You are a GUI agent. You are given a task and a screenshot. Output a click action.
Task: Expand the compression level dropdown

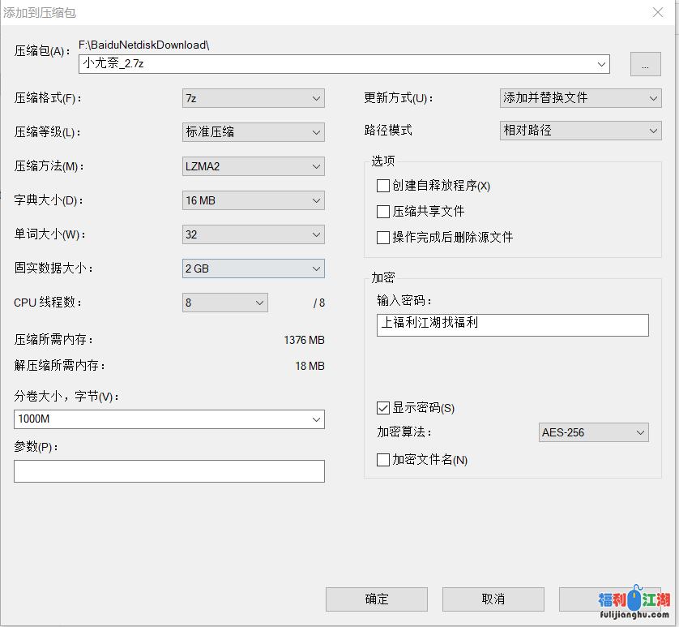tap(253, 132)
